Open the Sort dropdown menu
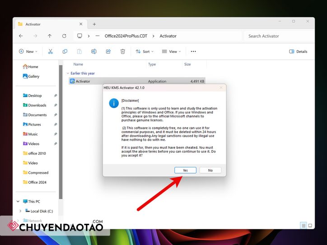This screenshot has height=245, width=327. point(145,51)
